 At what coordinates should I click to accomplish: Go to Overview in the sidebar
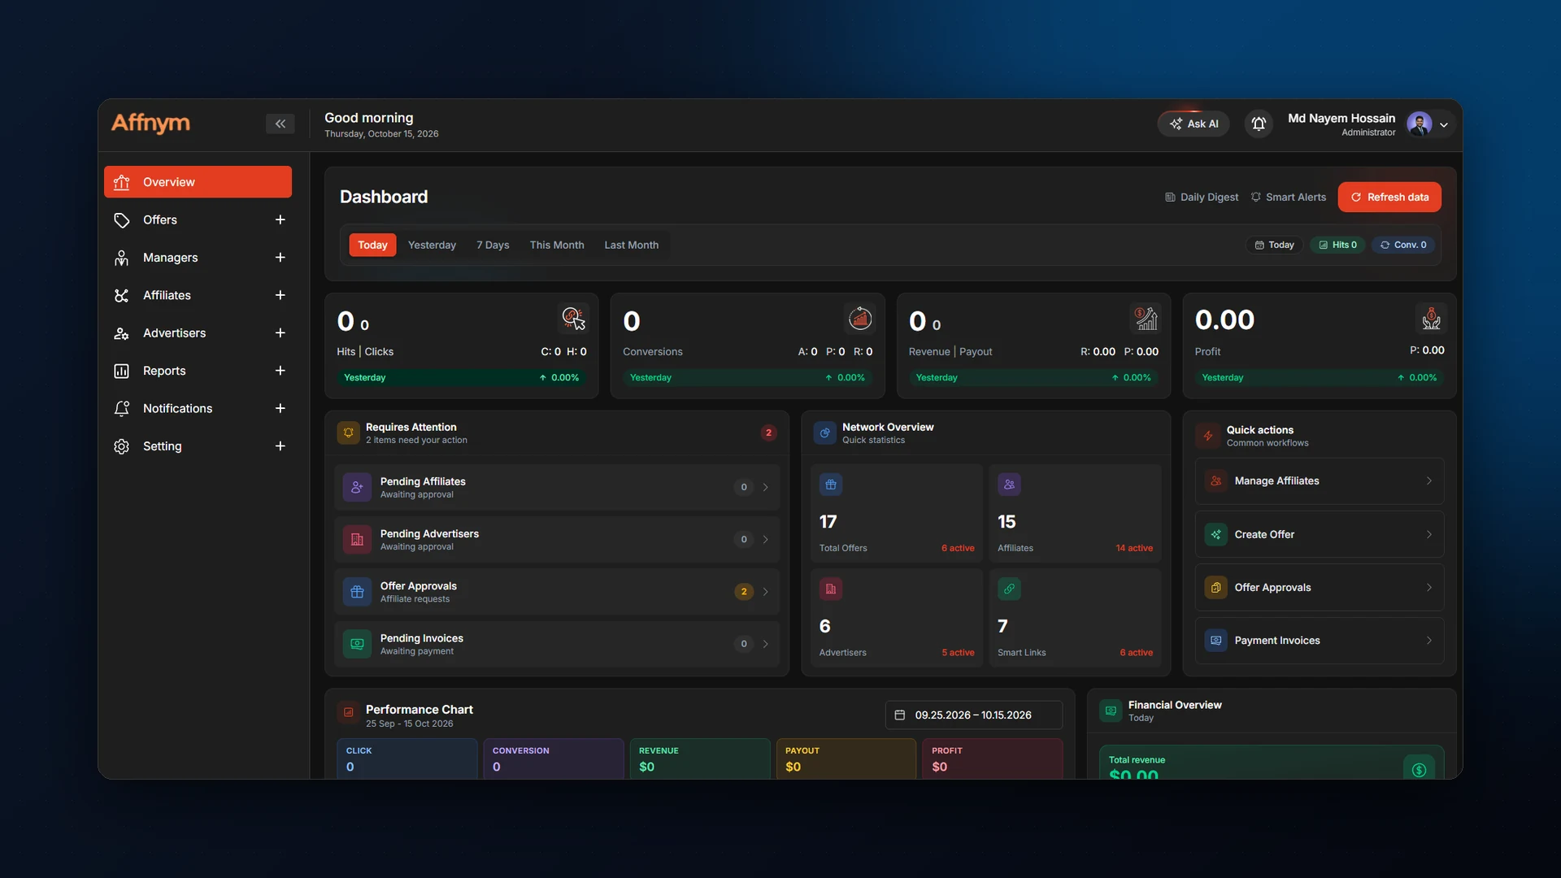coord(198,182)
